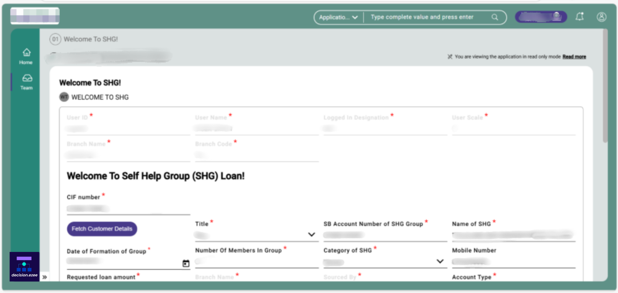Open Home from the left sidebar
This screenshot has width=618, height=293.
[x=26, y=56]
